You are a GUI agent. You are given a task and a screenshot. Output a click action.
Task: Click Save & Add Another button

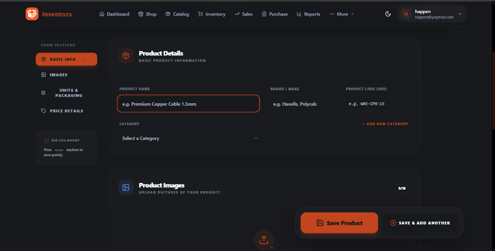click(420, 223)
